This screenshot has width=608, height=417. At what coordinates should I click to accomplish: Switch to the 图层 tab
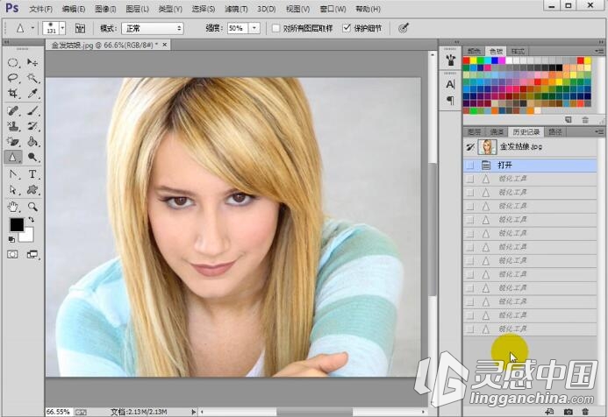tap(475, 132)
